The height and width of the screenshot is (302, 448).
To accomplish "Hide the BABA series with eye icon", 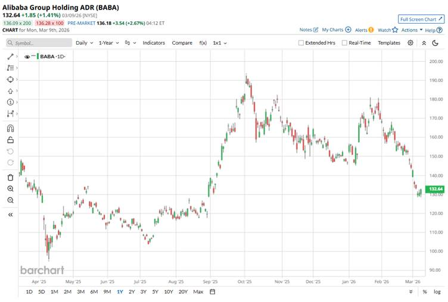I will [x=27, y=56].
